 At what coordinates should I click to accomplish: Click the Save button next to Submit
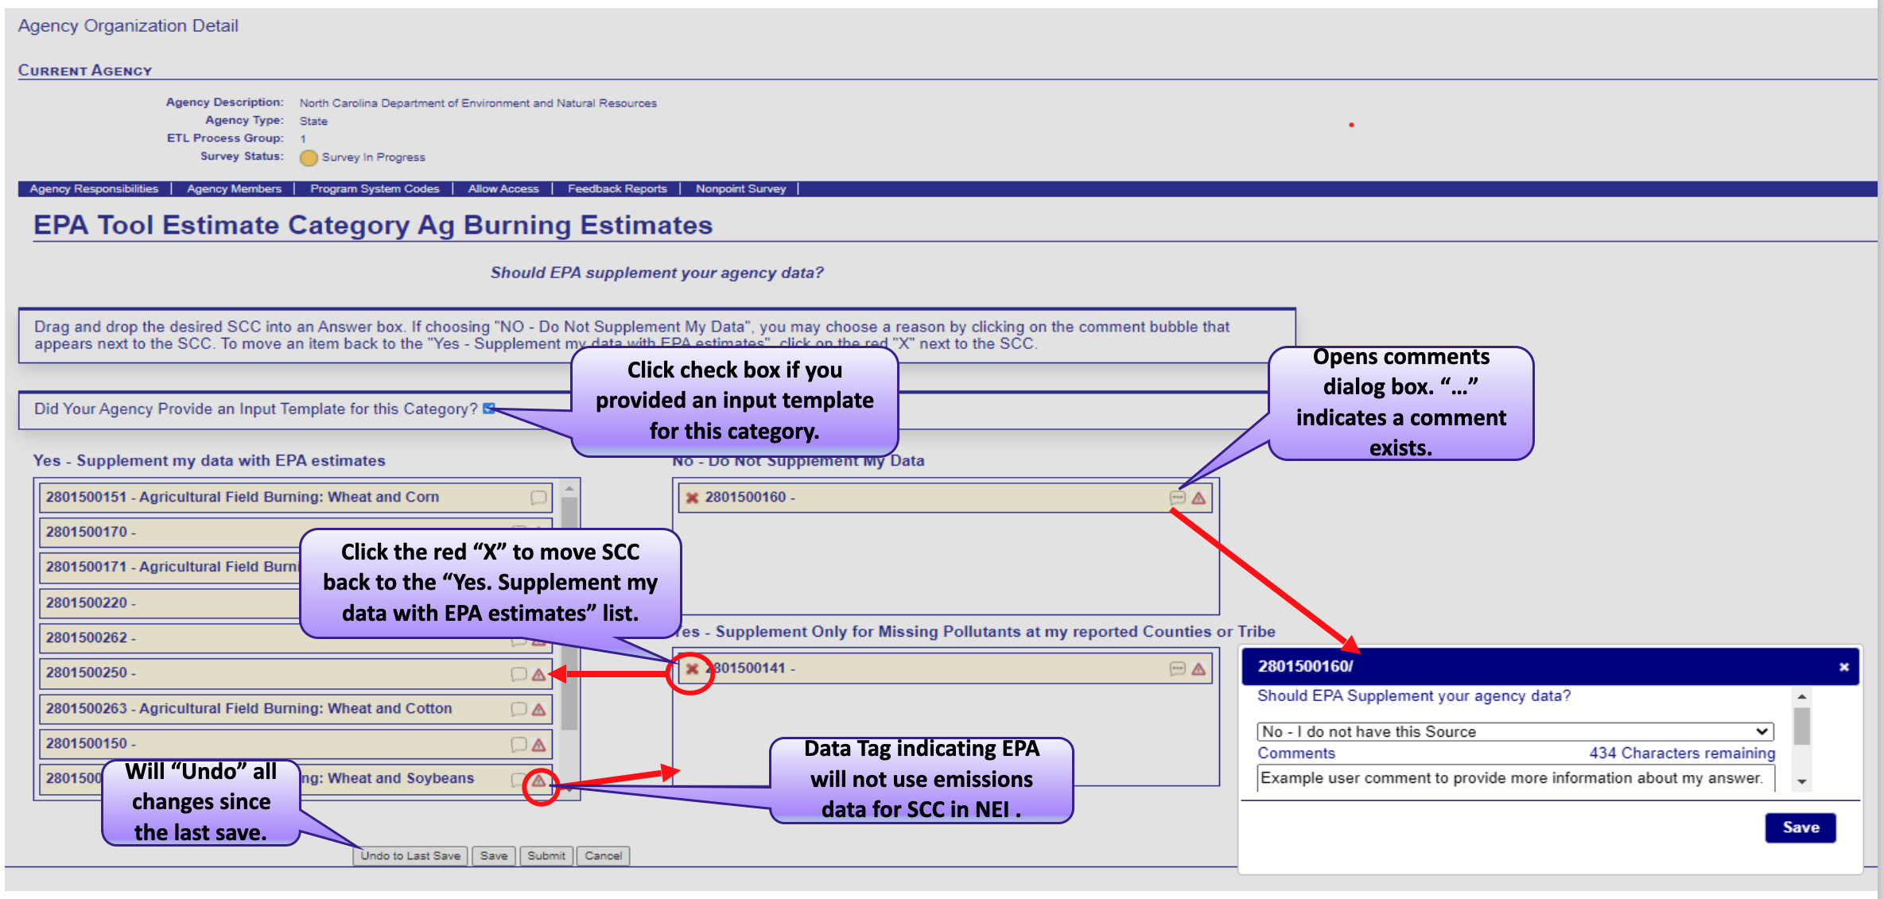494,855
